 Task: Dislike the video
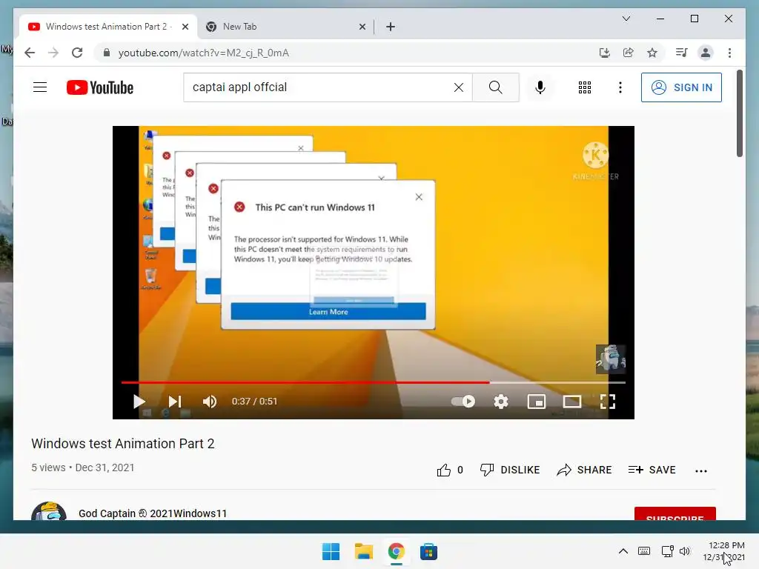(510, 470)
